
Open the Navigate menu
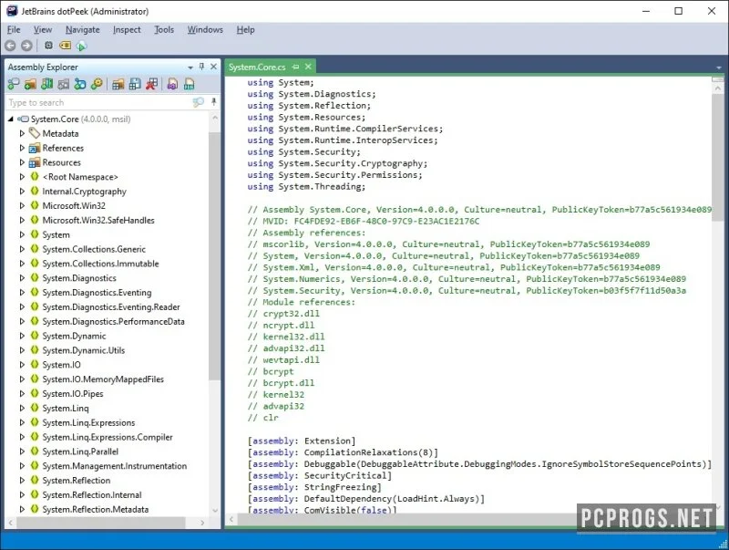pos(82,30)
